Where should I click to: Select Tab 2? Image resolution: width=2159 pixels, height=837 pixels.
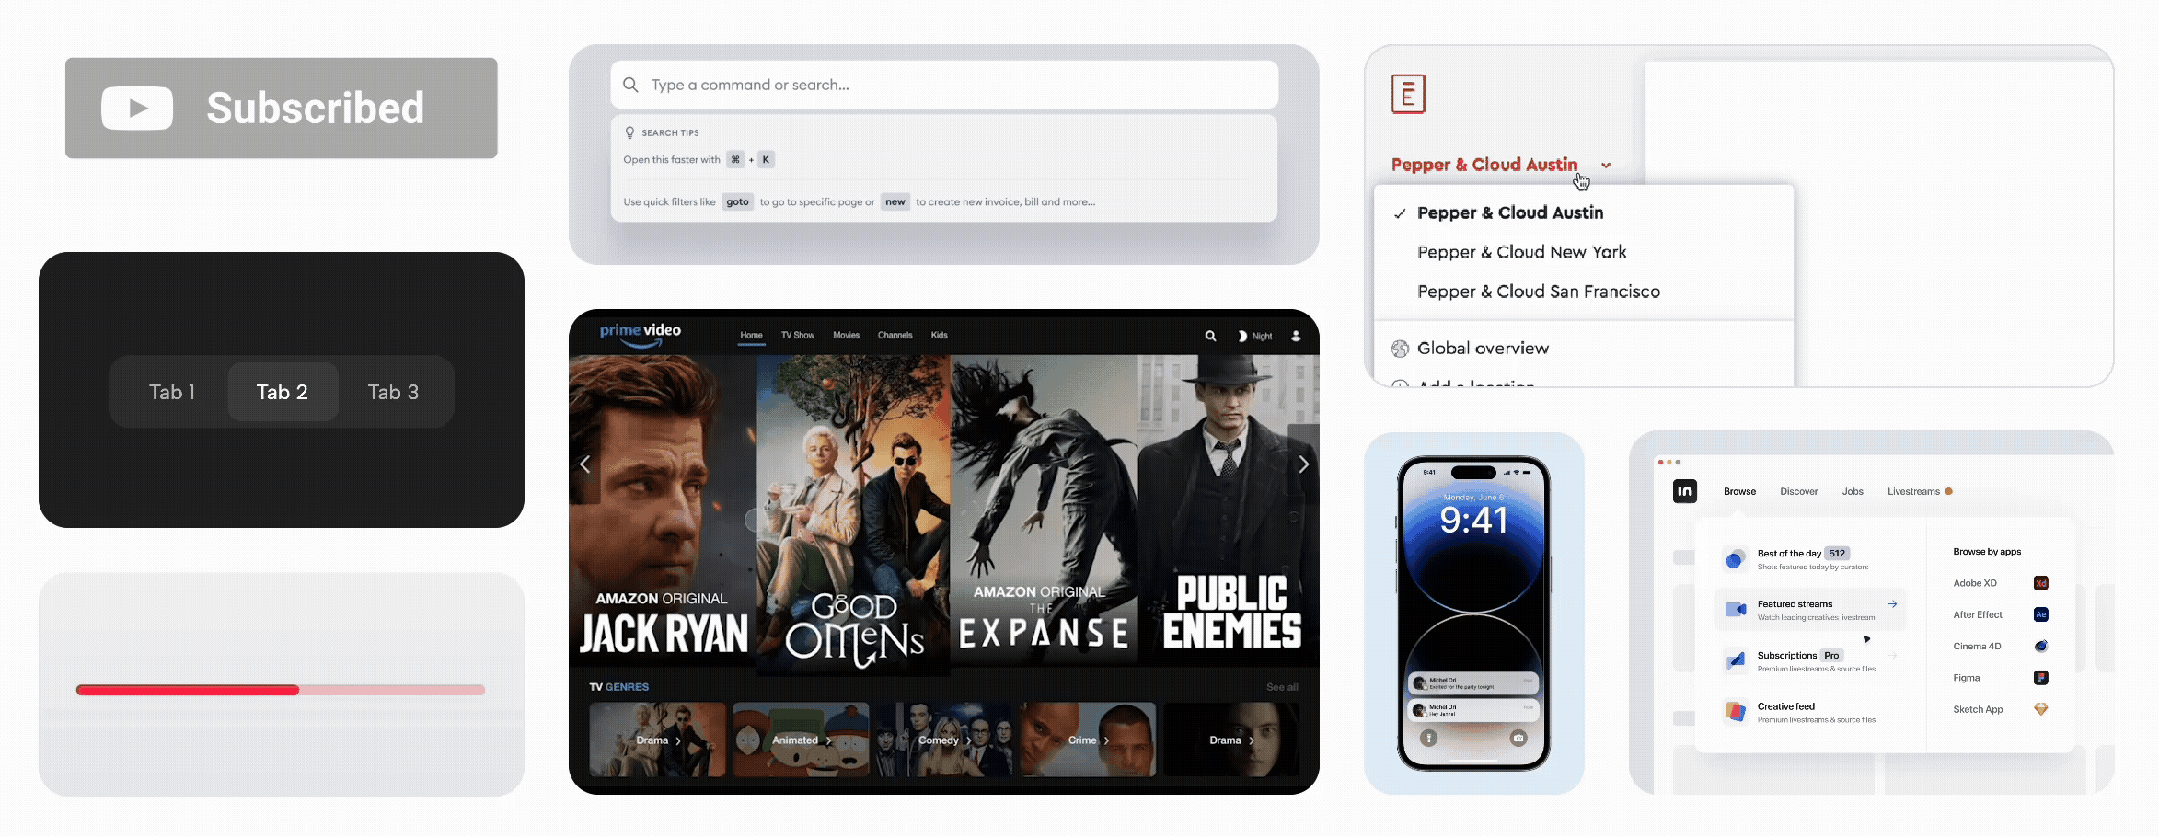click(x=283, y=392)
